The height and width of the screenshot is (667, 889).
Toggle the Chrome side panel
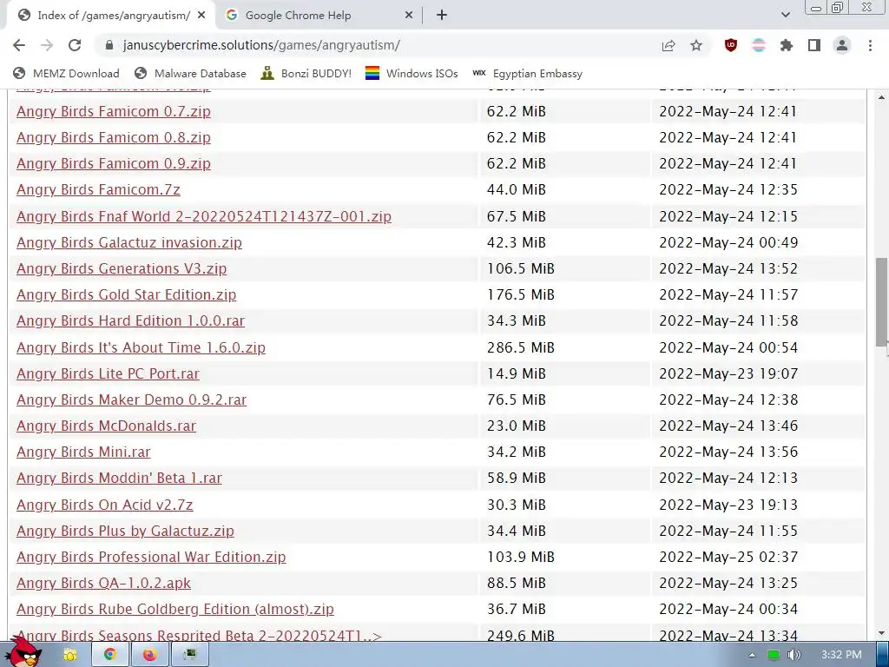point(814,45)
